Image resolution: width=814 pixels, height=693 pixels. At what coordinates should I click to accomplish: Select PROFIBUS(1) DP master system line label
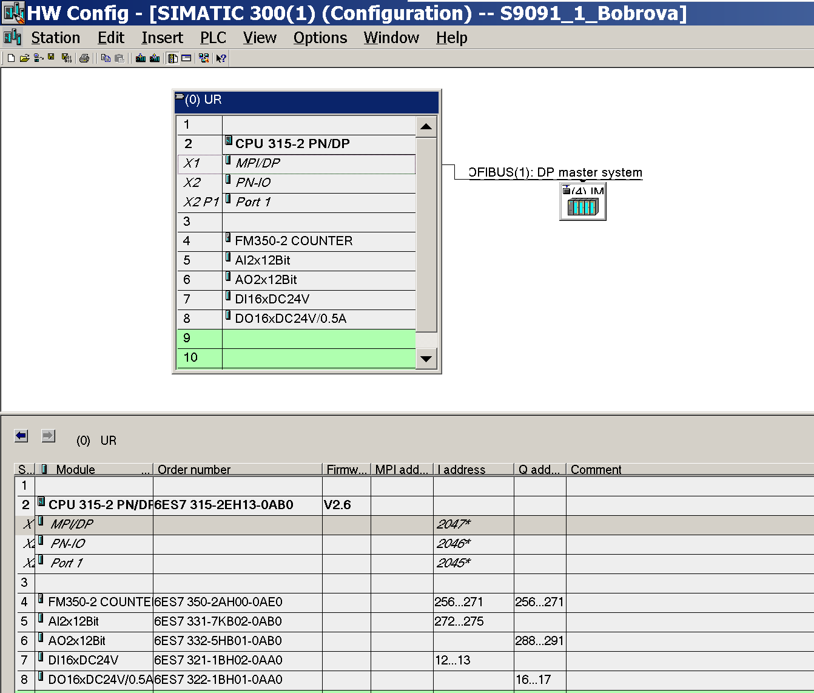click(x=555, y=172)
